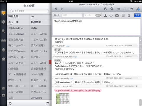Send the post with 送信 button

click(137, 15)
